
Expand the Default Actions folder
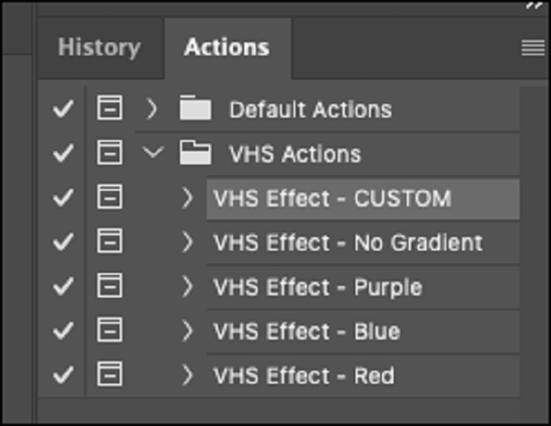point(153,109)
